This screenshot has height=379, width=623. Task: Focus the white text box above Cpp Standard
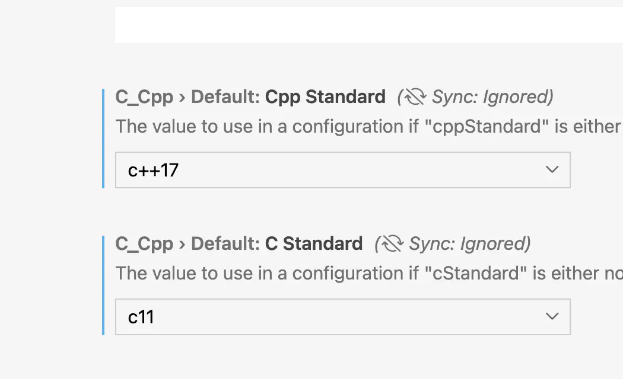(x=368, y=25)
